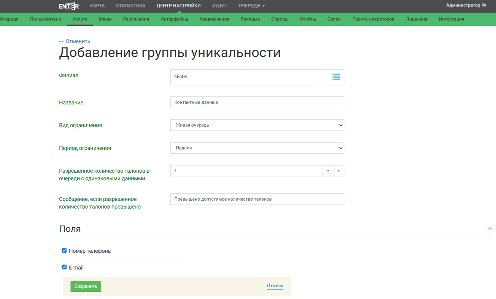
Task: Open the branch list icon in Филиал field
Action: [x=336, y=77]
